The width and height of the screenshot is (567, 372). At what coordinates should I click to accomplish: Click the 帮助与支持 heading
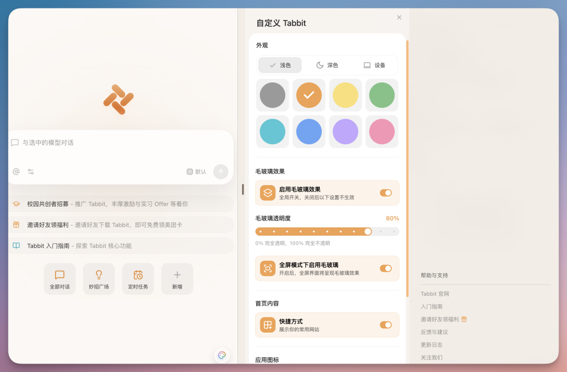[434, 275]
